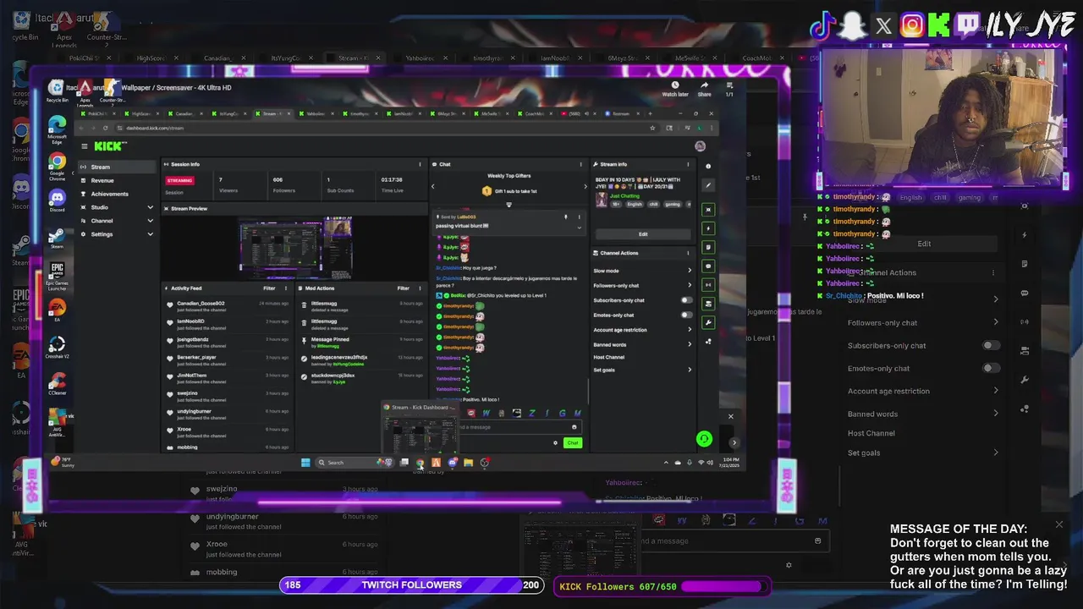Open a new browser tab with plus button
Image resolution: width=1083 pixels, height=609 pixels.
650,113
